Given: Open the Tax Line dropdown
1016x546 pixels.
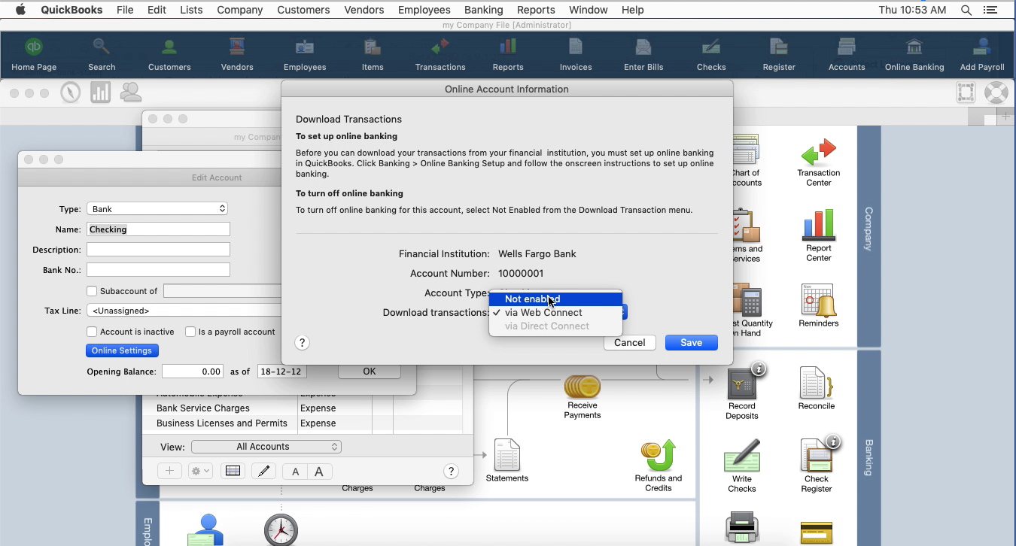Looking at the screenshot, I should [184, 311].
